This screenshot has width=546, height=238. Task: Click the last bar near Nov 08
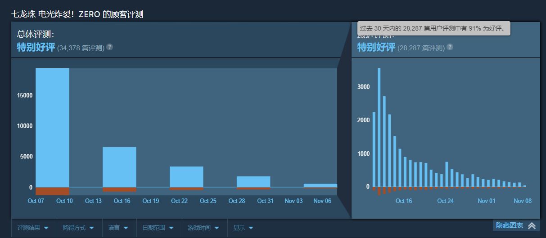(x=524, y=186)
